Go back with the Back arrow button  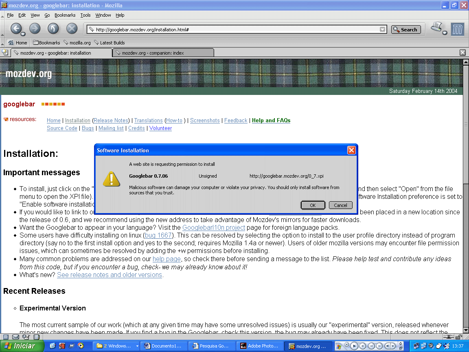click(x=16, y=29)
